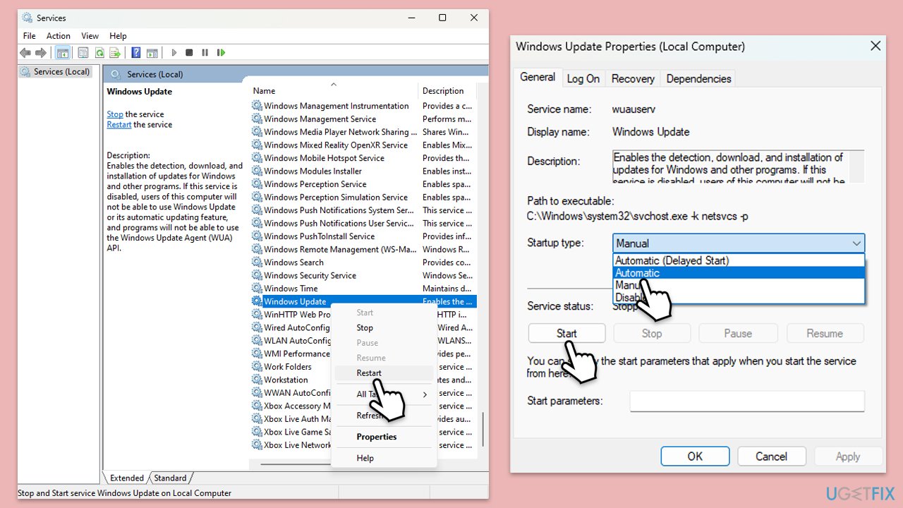Open the Startup type dropdown
The height and width of the screenshot is (508, 903).
pyautogui.click(x=738, y=243)
